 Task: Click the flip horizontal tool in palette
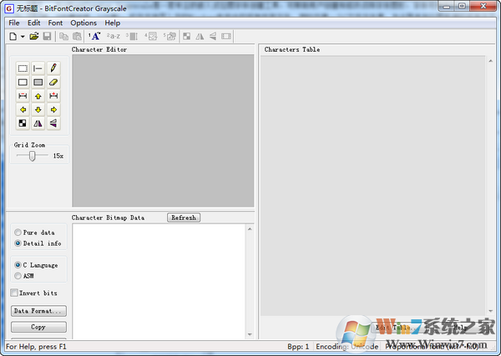click(x=38, y=123)
